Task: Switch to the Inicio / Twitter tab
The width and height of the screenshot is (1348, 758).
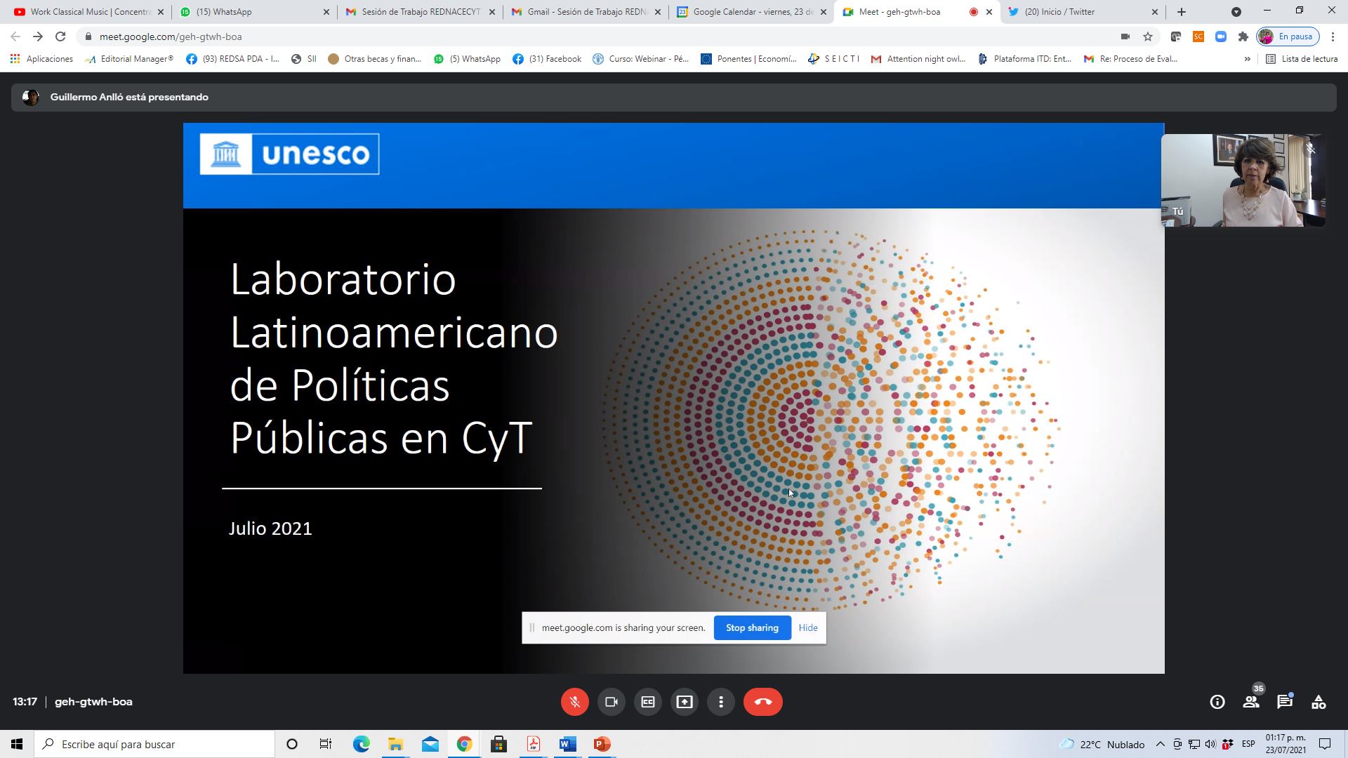Action: [1067, 12]
